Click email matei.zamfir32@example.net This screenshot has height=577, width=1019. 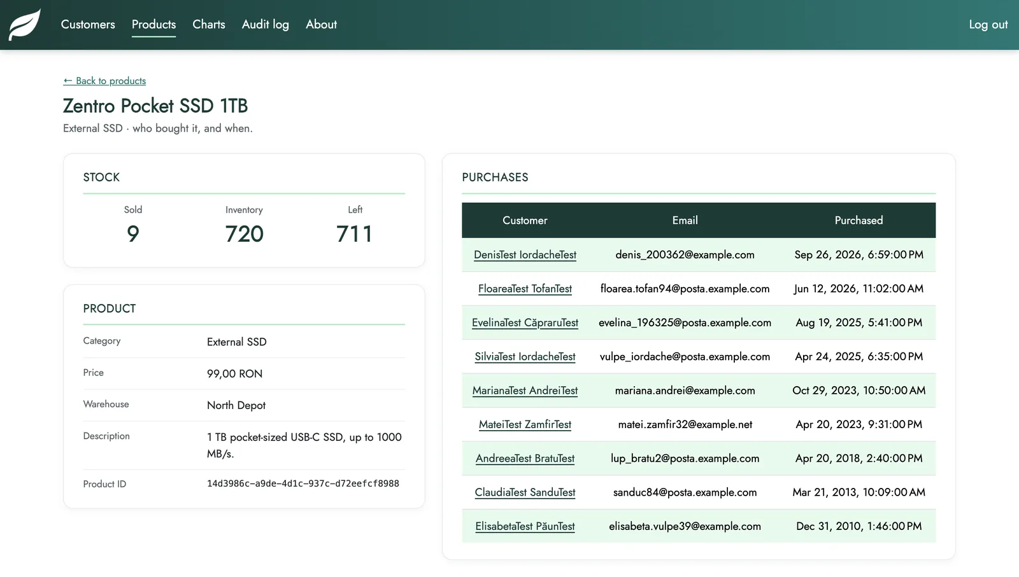[x=685, y=424]
